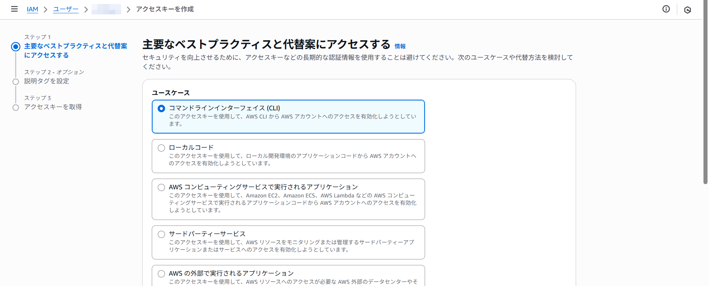
Task: Select AWS コンピューティングサービス radio option
Action: tap(161, 187)
